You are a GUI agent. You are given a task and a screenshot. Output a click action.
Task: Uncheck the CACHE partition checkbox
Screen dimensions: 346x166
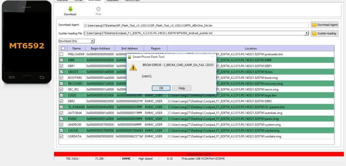pos(61,131)
